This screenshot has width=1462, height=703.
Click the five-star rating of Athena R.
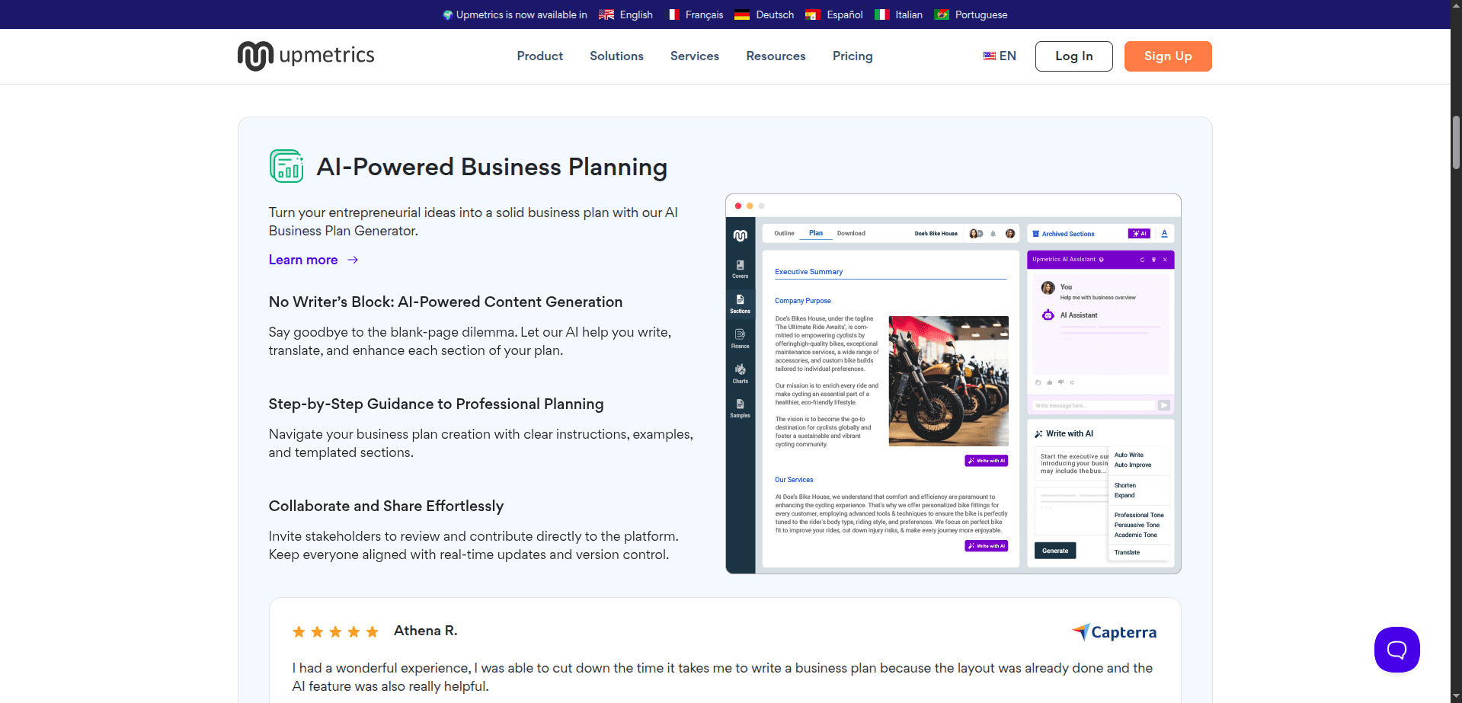coord(335,631)
